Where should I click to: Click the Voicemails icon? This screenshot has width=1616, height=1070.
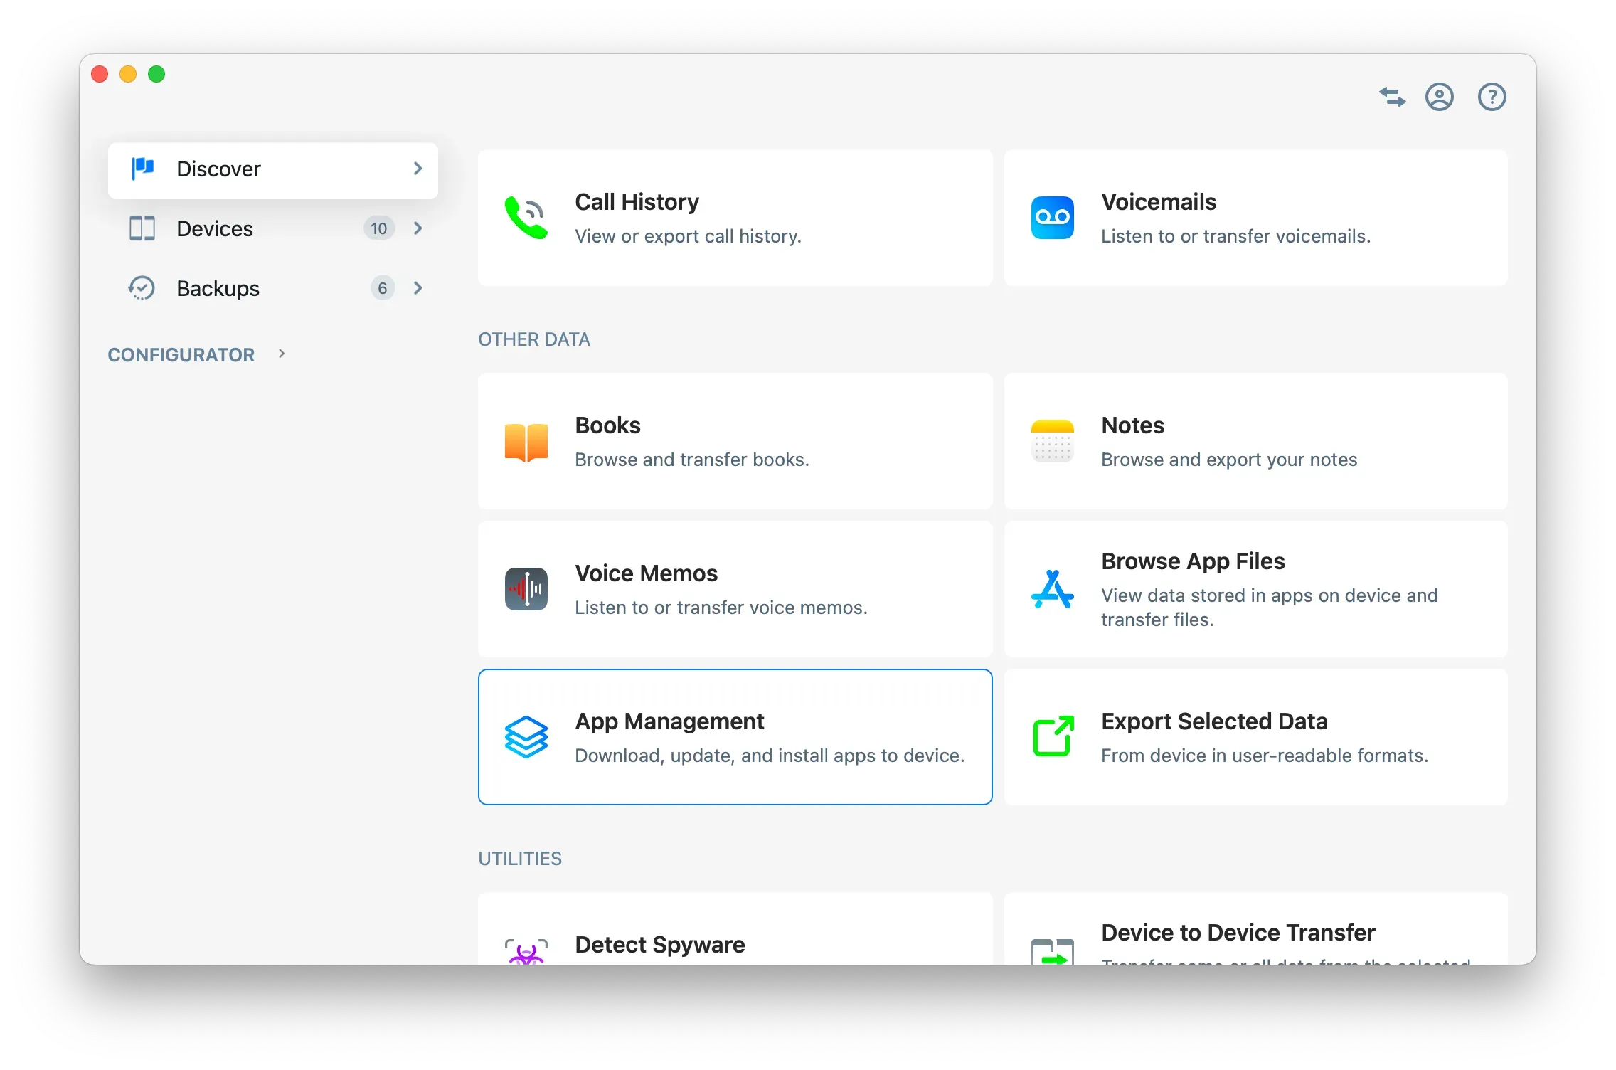click(x=1053, y=218)
